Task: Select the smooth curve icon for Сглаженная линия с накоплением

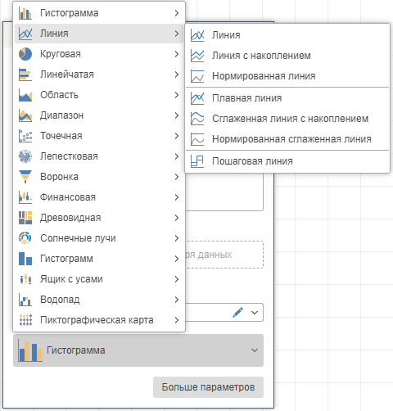Action: [x=197, y=119]
